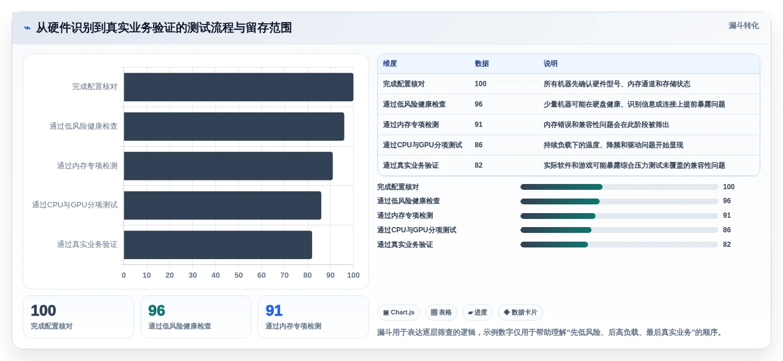This screenshot has height=361, width=783.
Task: Select the 表格 tag chip
Action: (x=441, y=313)
